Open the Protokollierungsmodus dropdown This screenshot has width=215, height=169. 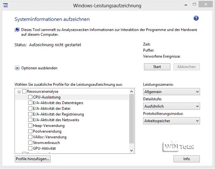tap(172, 121)
